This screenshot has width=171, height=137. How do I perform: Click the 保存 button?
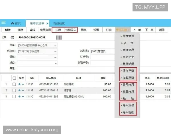pyautogui.click(x=20, y=30)
